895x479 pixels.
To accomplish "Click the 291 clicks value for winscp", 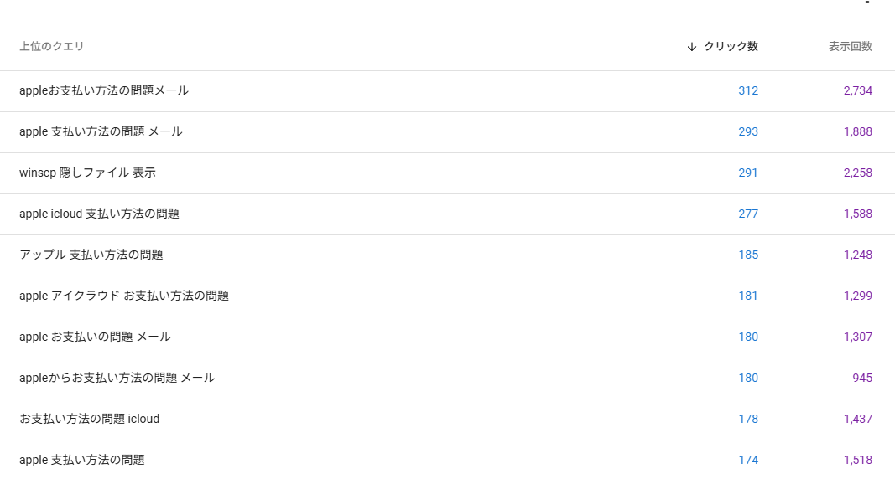I will (747, 173).
